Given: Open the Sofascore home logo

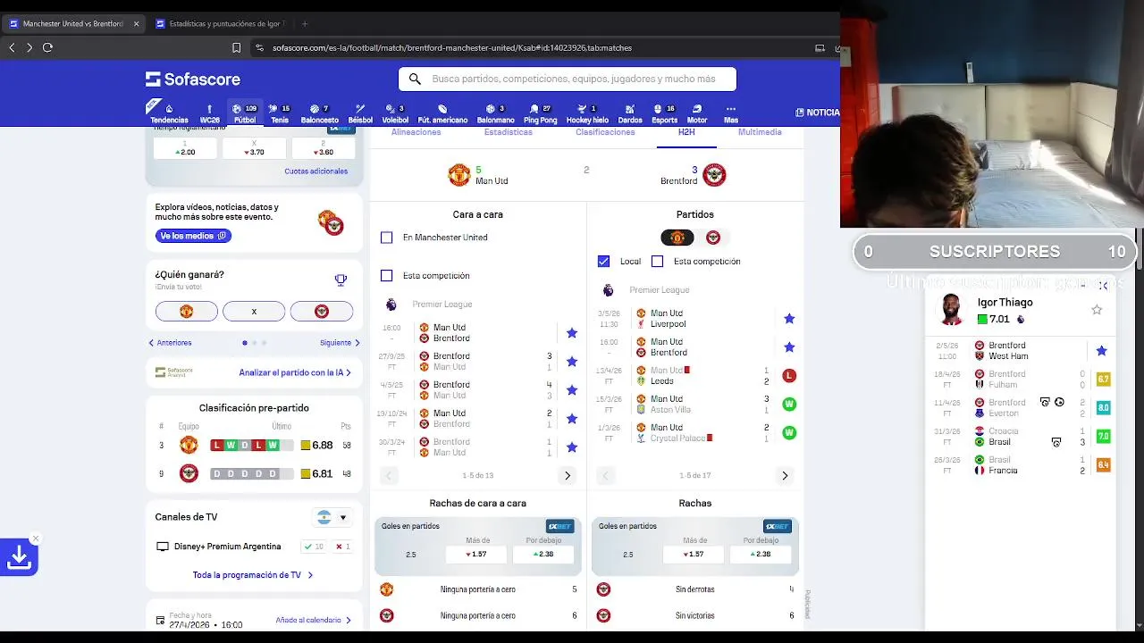Looking at the screenshot, I should pyautogui.click(x=193, y=79).
